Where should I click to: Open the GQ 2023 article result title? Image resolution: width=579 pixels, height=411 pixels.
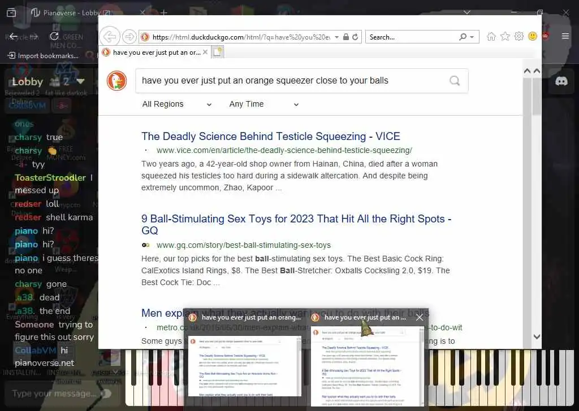296,225
